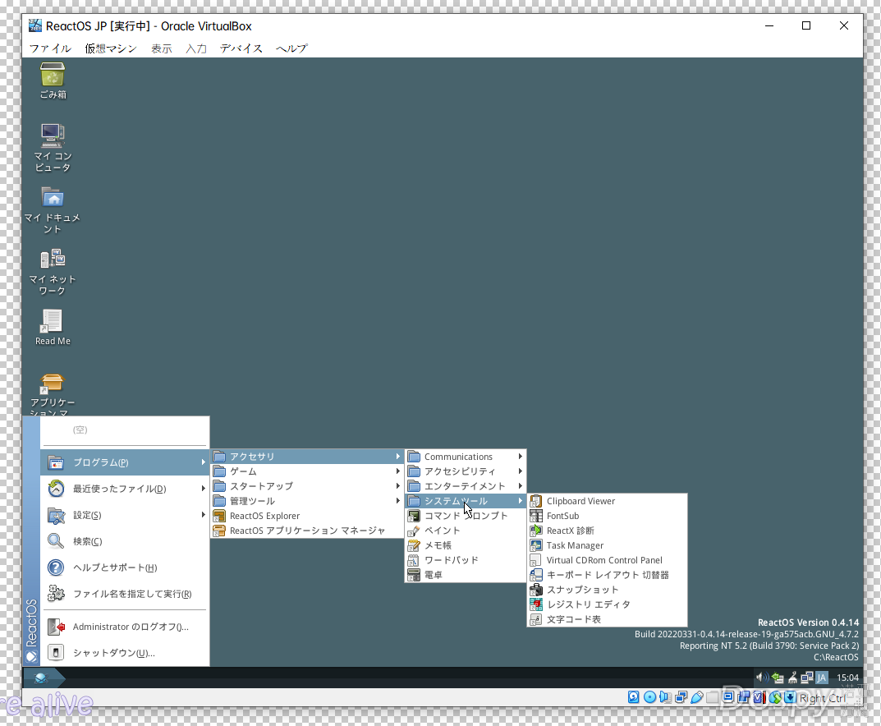Select プログラム(P) in start menu
881x726 pixels.
click(x=125, y=462)
